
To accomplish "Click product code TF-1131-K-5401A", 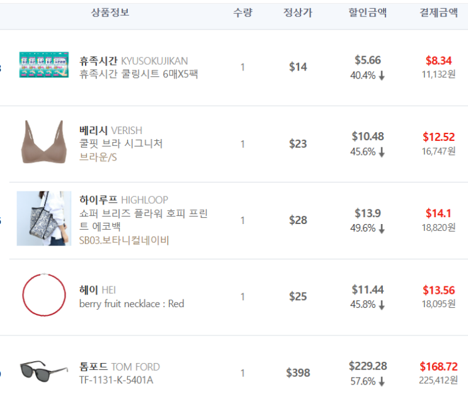I will pyautogui.click(x=116, y=380).
